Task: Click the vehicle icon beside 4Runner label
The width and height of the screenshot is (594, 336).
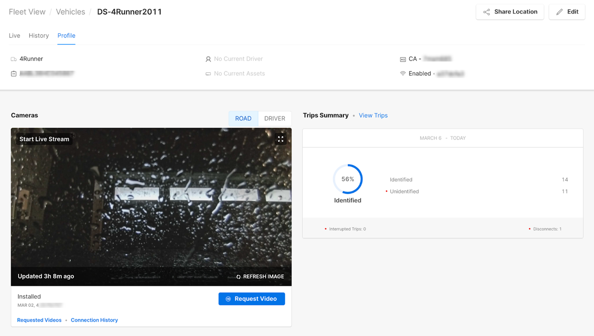Action: pyautogui.click(x=13, y=59)
